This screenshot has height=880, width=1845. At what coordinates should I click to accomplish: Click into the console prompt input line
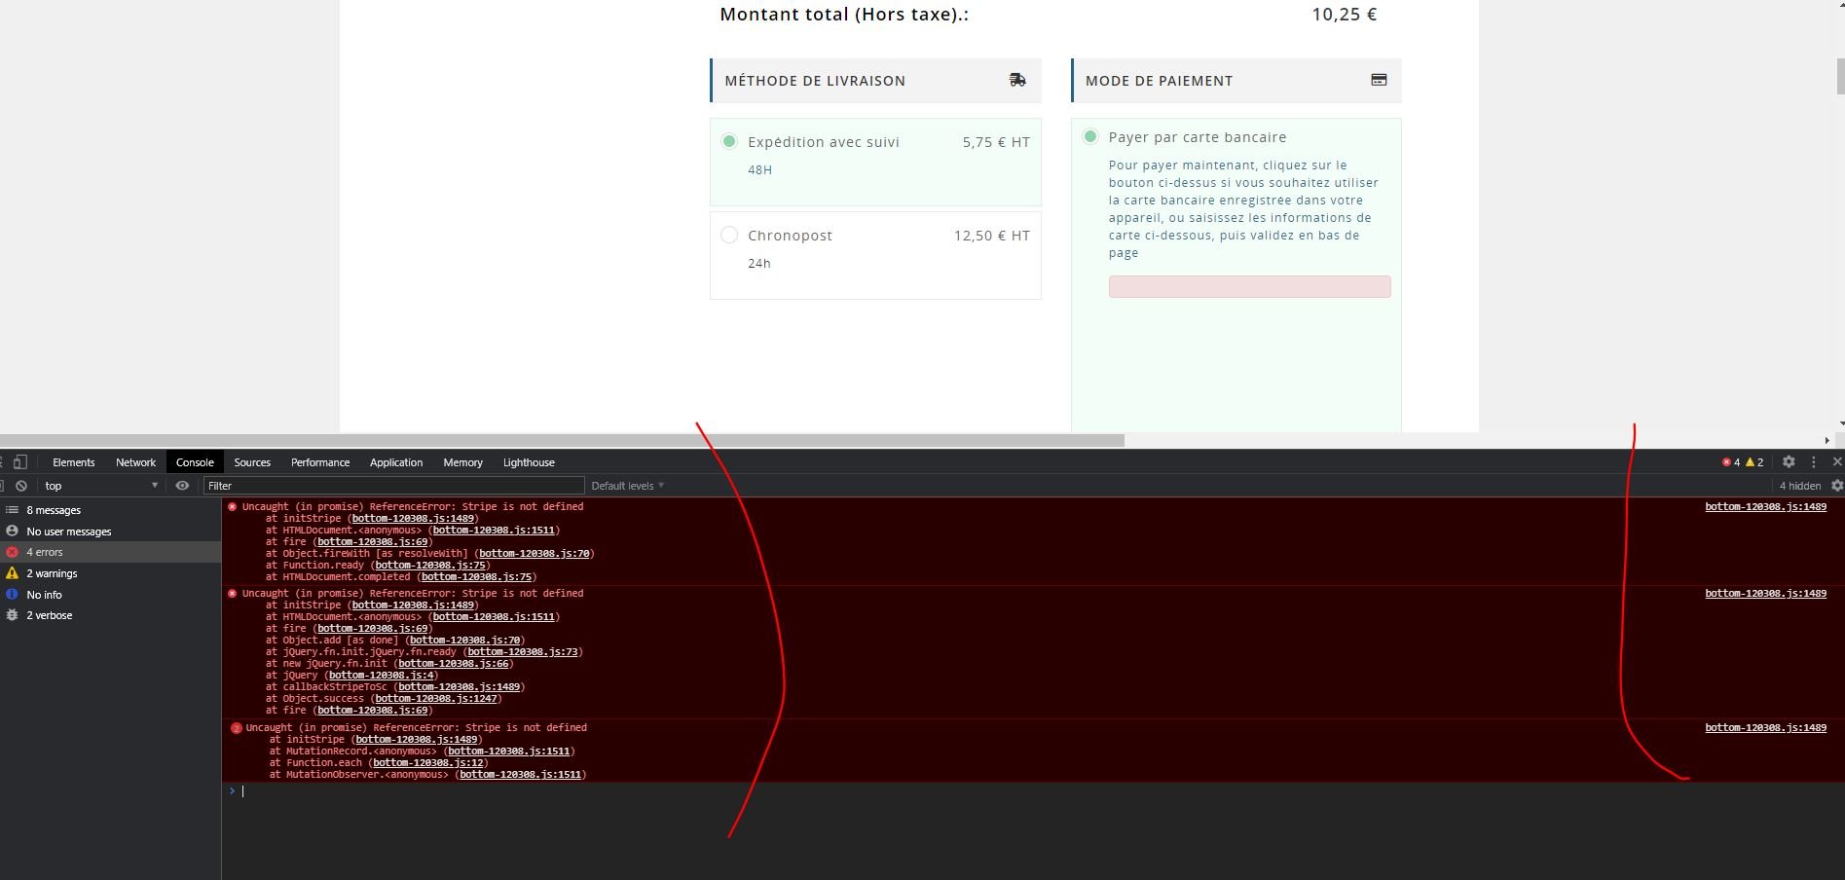click(x=1032, y=791)
